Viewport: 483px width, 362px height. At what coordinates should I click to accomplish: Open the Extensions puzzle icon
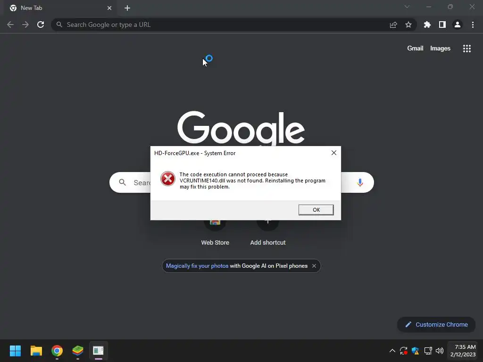pyautogui.click(x=427, y=25)
